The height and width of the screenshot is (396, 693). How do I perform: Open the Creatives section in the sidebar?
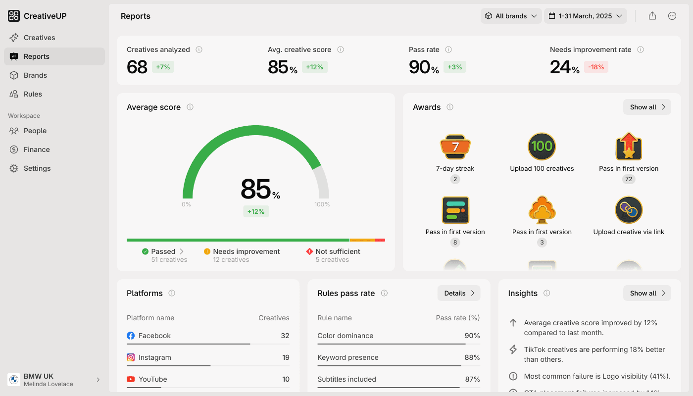39,37
